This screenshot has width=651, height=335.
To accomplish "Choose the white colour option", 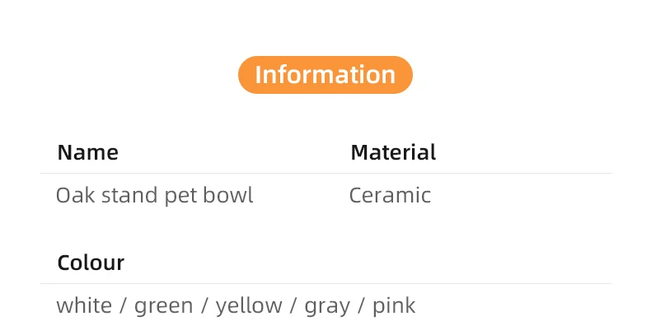I will click(84, 306).
